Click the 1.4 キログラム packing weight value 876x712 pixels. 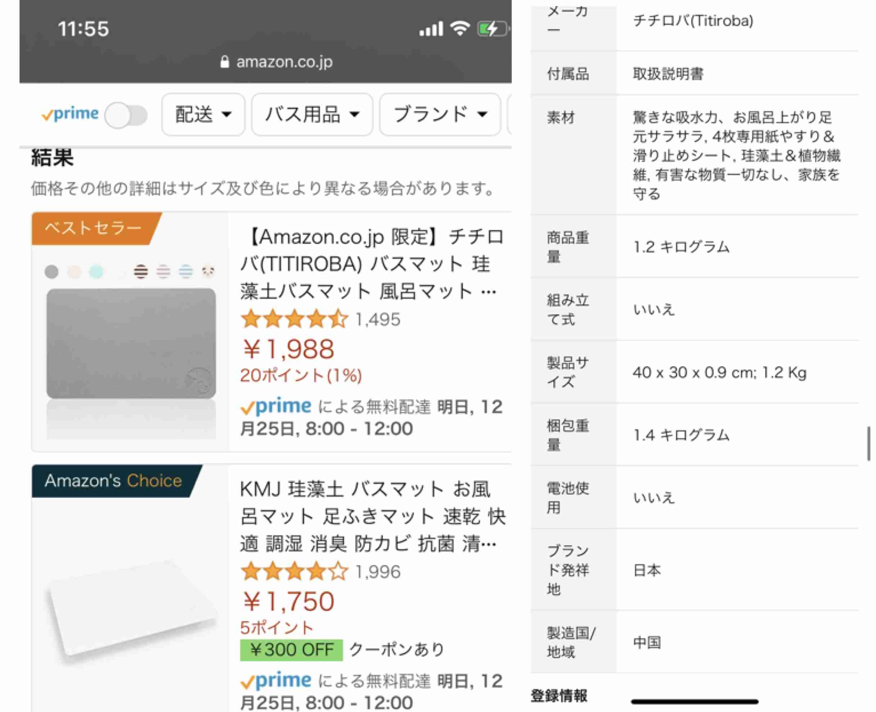coord(681,435)
